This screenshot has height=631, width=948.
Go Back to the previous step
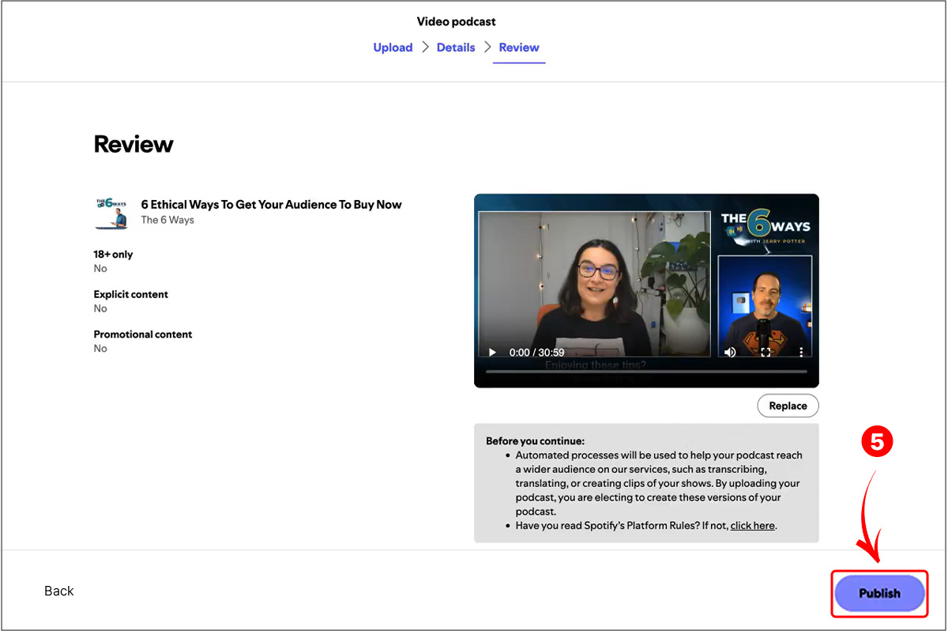pyautogui.click(x=59, y=591)
